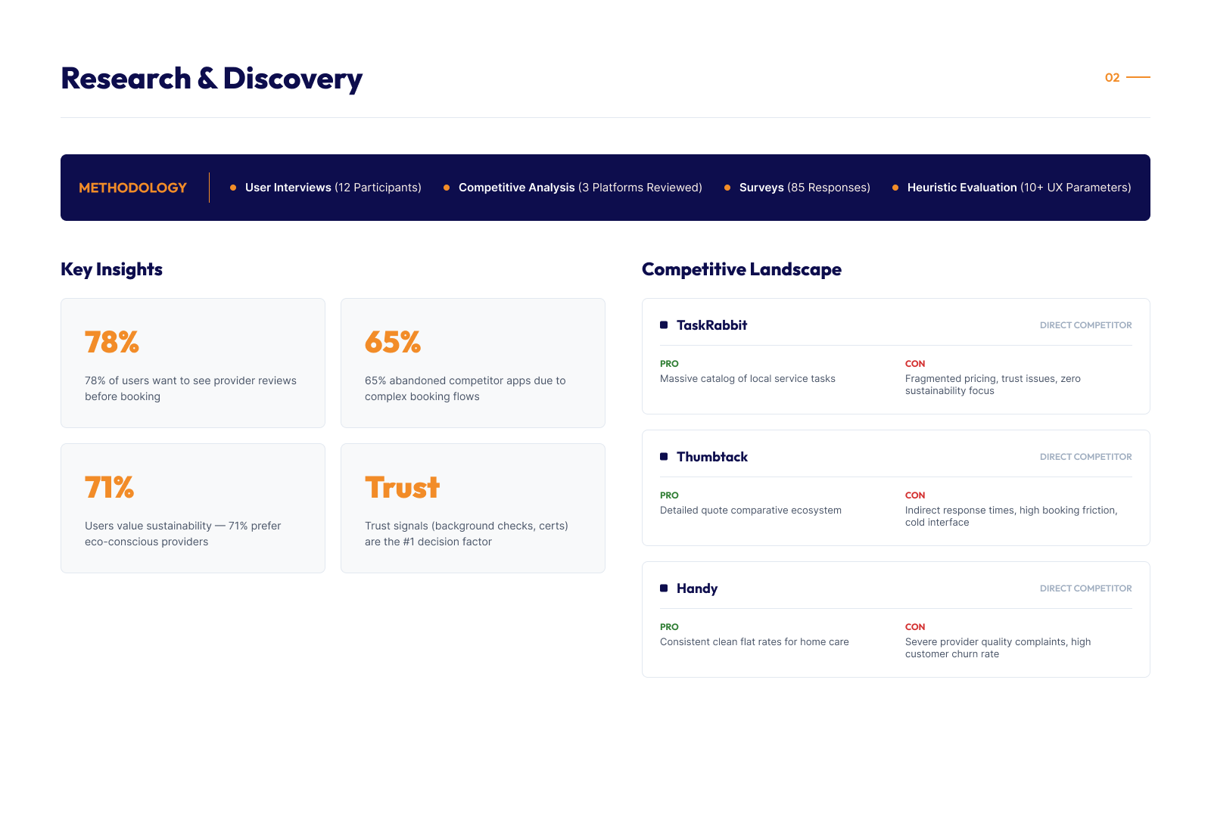Click the CON label in Thumbtack card
Image resolution: width=1211 pixels, height=832 pixels.
(915, 495)
